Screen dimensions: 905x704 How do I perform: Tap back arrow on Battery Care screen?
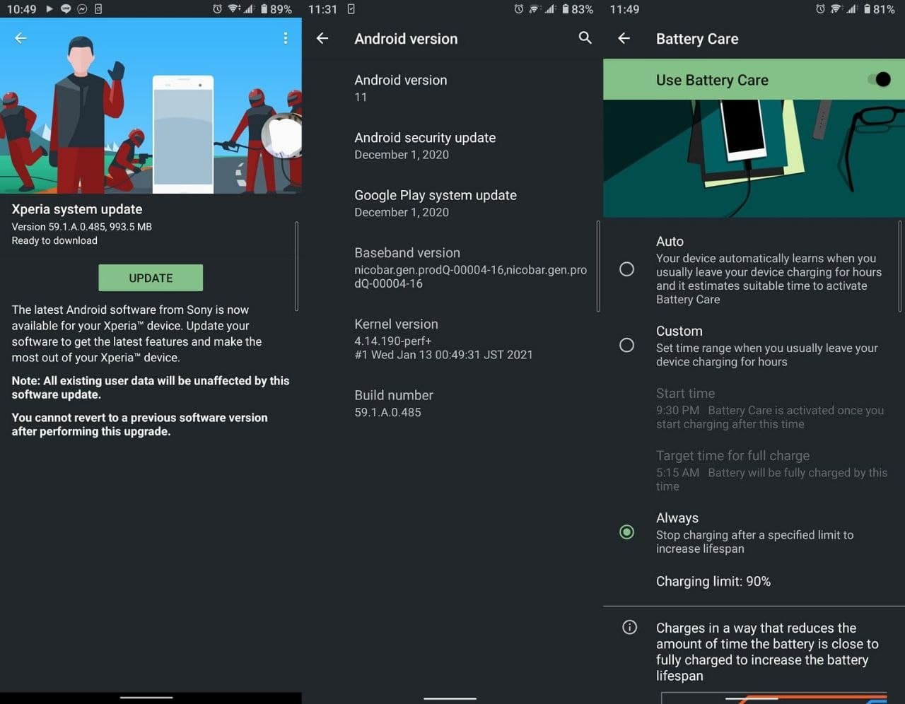(624, 38)
